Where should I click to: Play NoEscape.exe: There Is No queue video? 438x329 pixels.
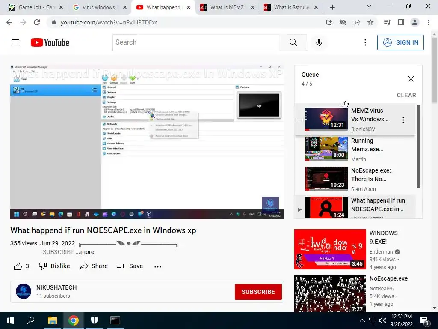355,179
